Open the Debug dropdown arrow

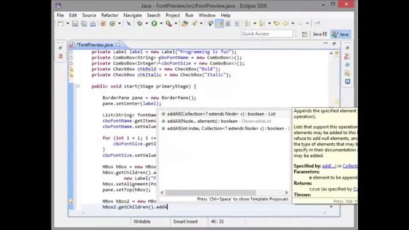(x=146, y=24)
